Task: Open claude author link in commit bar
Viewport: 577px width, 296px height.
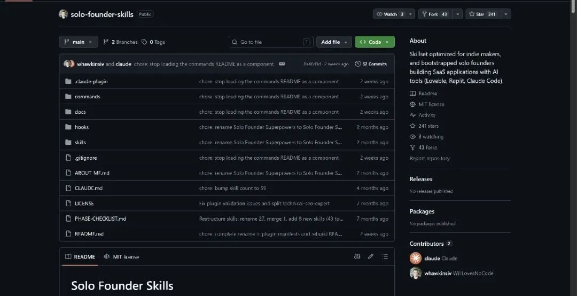Action: pyautogui.click(x=123, y=64)
